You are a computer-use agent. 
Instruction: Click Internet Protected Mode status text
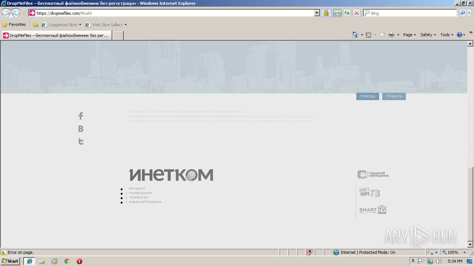click(x=368, y=252)
